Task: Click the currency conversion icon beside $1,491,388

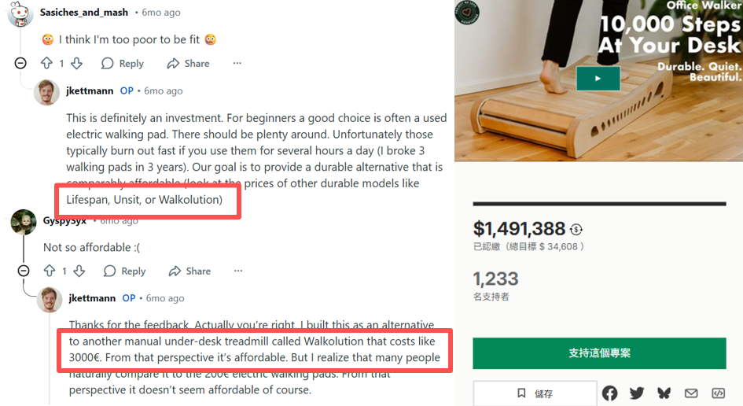Action: coord(576,230)
